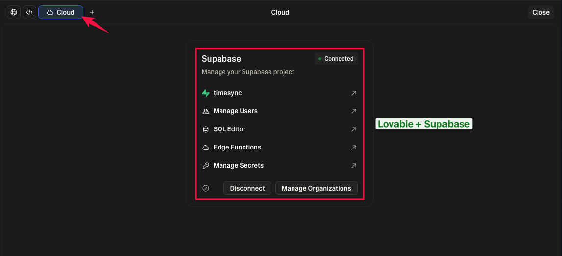Click the SQL Editor database icon
This screenshot has width=562, height=256.
tap(206, 129)
